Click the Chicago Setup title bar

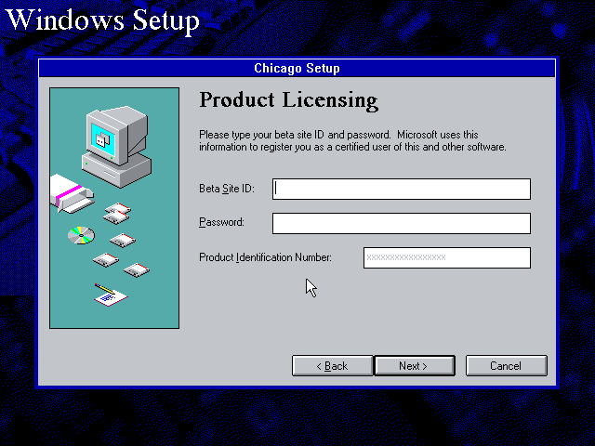[x=297, y=68]
